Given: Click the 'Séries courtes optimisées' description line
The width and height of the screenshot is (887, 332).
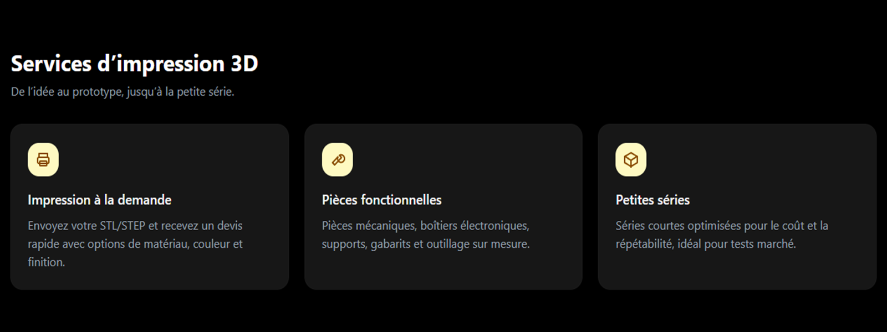Looking at the screenshot, I should point(721,226).
